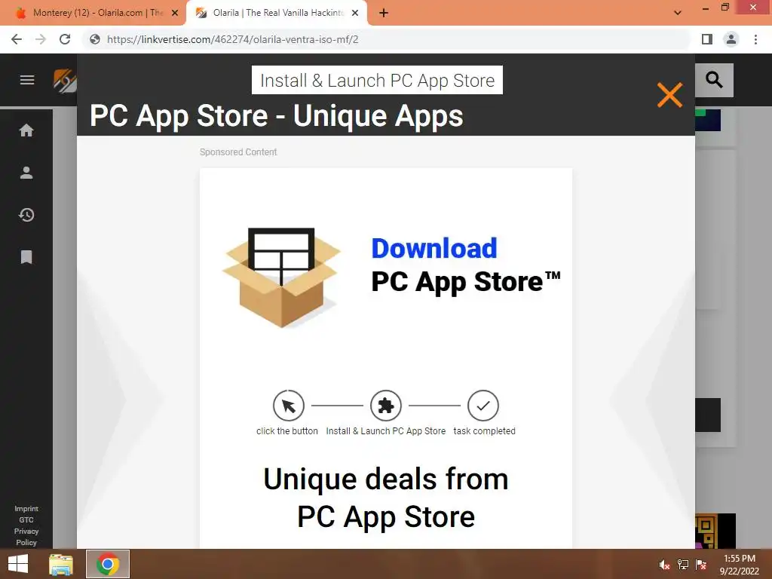772x579 pixels.
Task: Open the Action Center flag icon
Action: tap(701, 565)
